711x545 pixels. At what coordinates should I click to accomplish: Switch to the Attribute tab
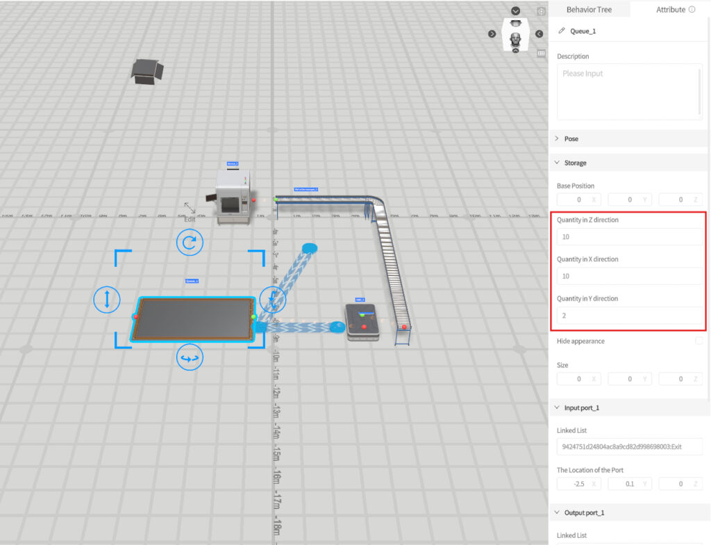pyautogui.click(x=671, y=10)
